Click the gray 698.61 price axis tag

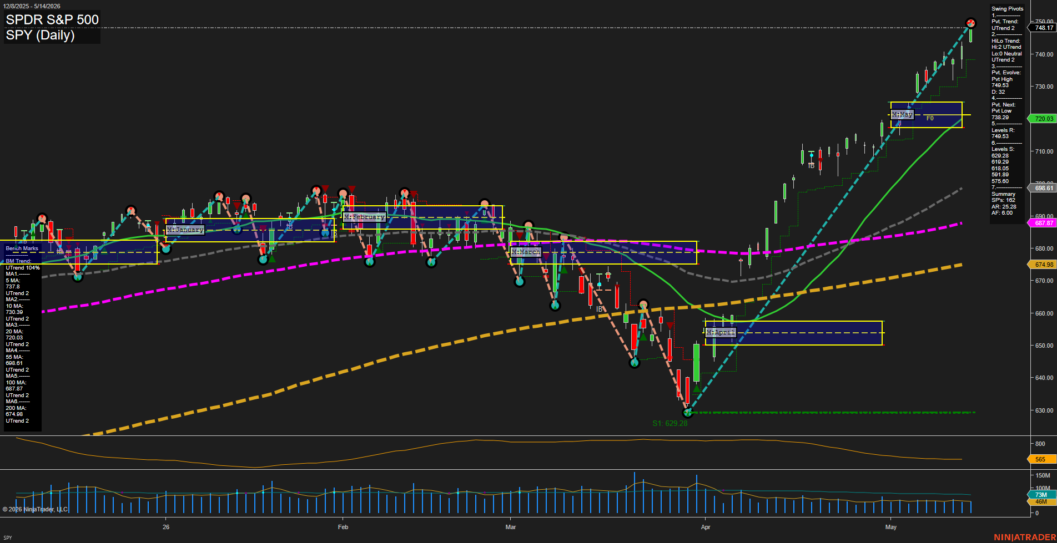[x=1044, y=188]
